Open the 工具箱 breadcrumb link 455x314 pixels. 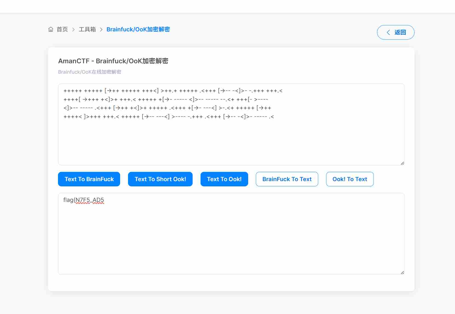pos(87,29)
